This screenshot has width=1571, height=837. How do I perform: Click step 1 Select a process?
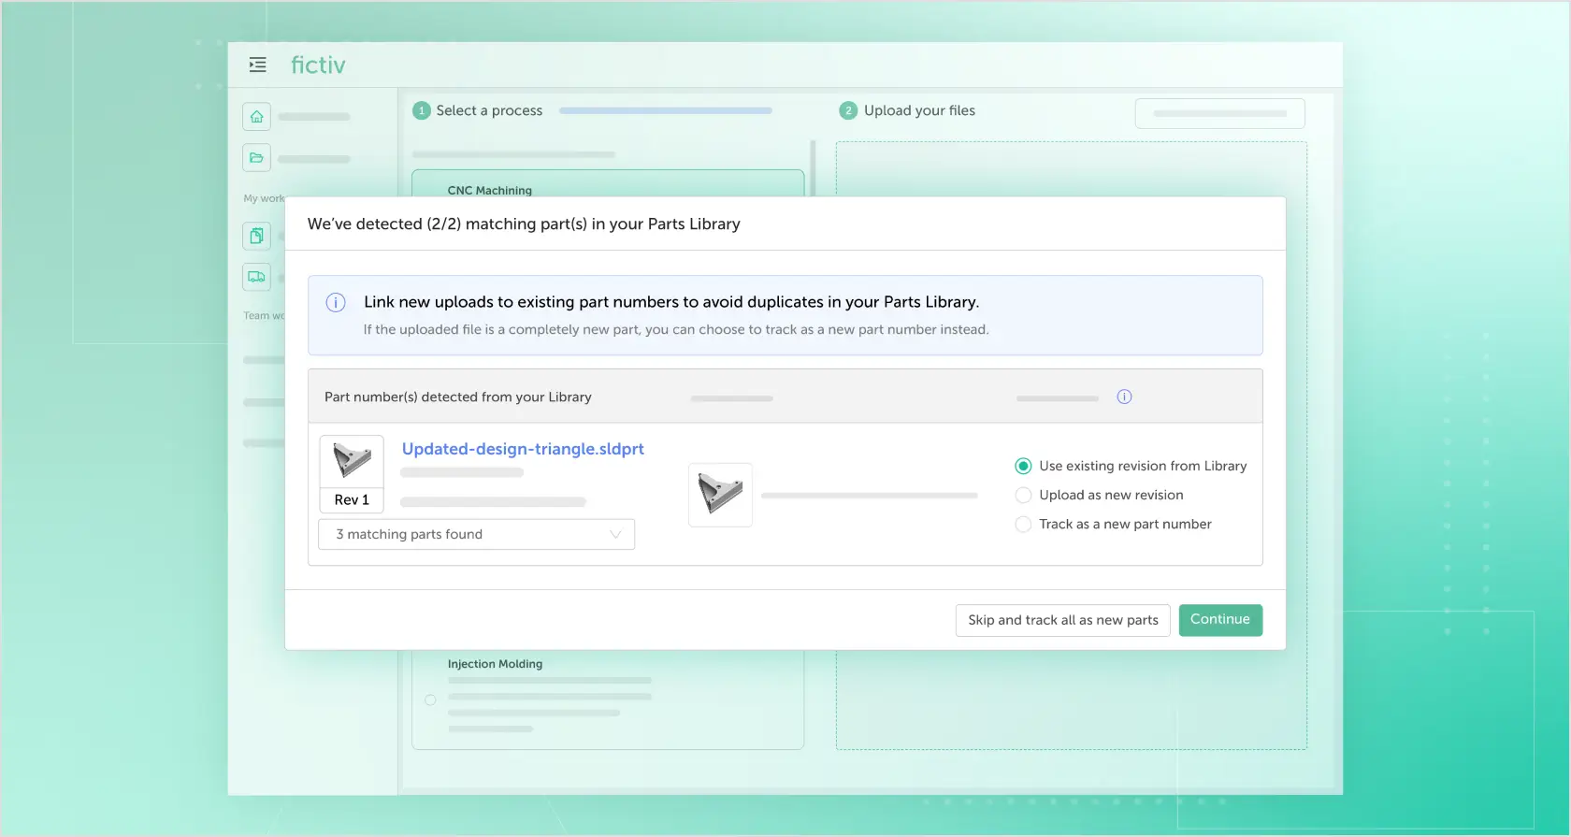point(478,110)
